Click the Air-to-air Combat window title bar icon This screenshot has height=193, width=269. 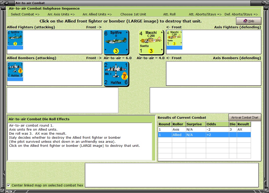(6, 3)
